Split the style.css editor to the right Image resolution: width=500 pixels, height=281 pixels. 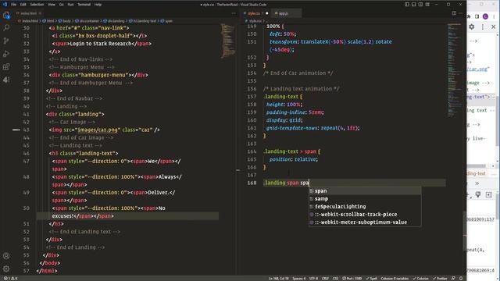click(x=454, y=13)
